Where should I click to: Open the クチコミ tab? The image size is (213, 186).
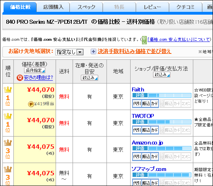[x=185, y=7]
